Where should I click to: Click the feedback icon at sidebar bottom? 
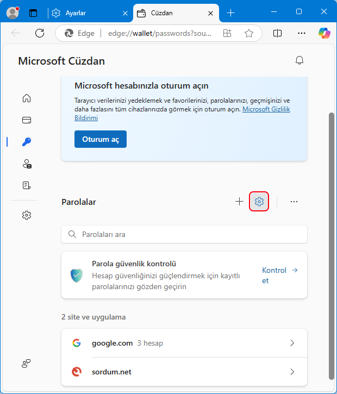(26, 364)
